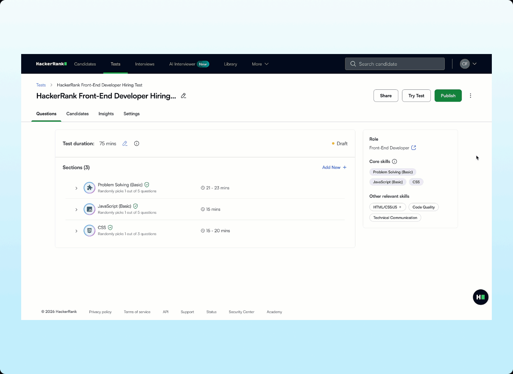Switch to the Candidates tab below title
The image size is (513, 374).
click(x=77, y=114)
